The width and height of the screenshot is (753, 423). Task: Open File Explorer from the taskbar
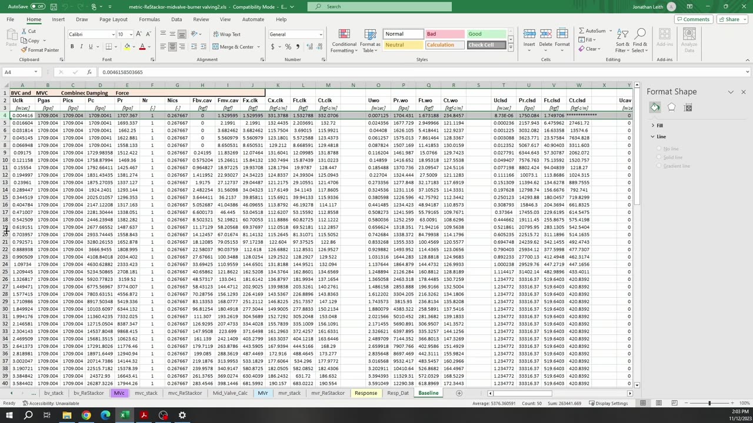(66, 415)
